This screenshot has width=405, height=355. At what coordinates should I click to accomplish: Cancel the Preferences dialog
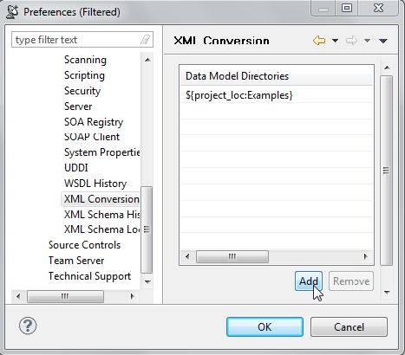coord(349,327)
